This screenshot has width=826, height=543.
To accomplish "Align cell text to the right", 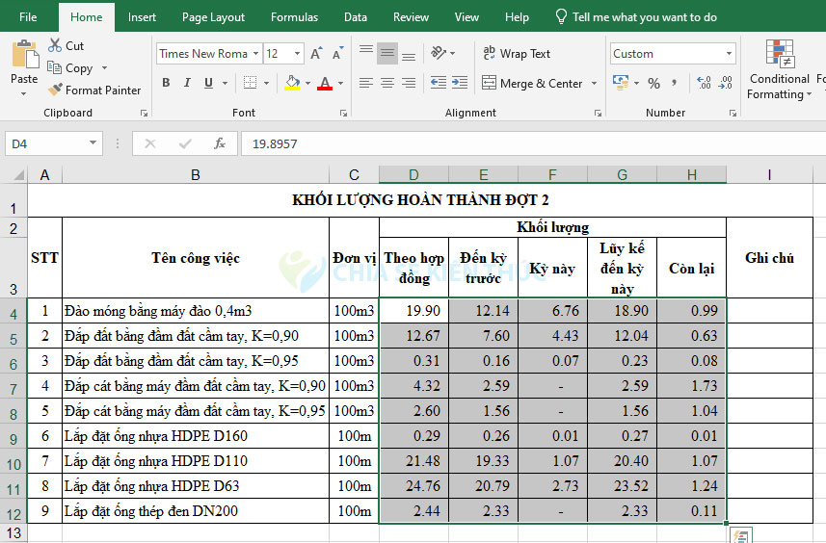I will point(409,83).
